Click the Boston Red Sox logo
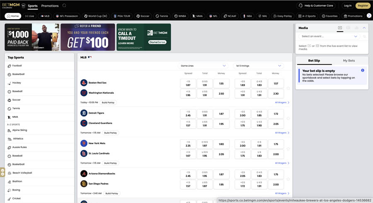 tap(84, 83)
